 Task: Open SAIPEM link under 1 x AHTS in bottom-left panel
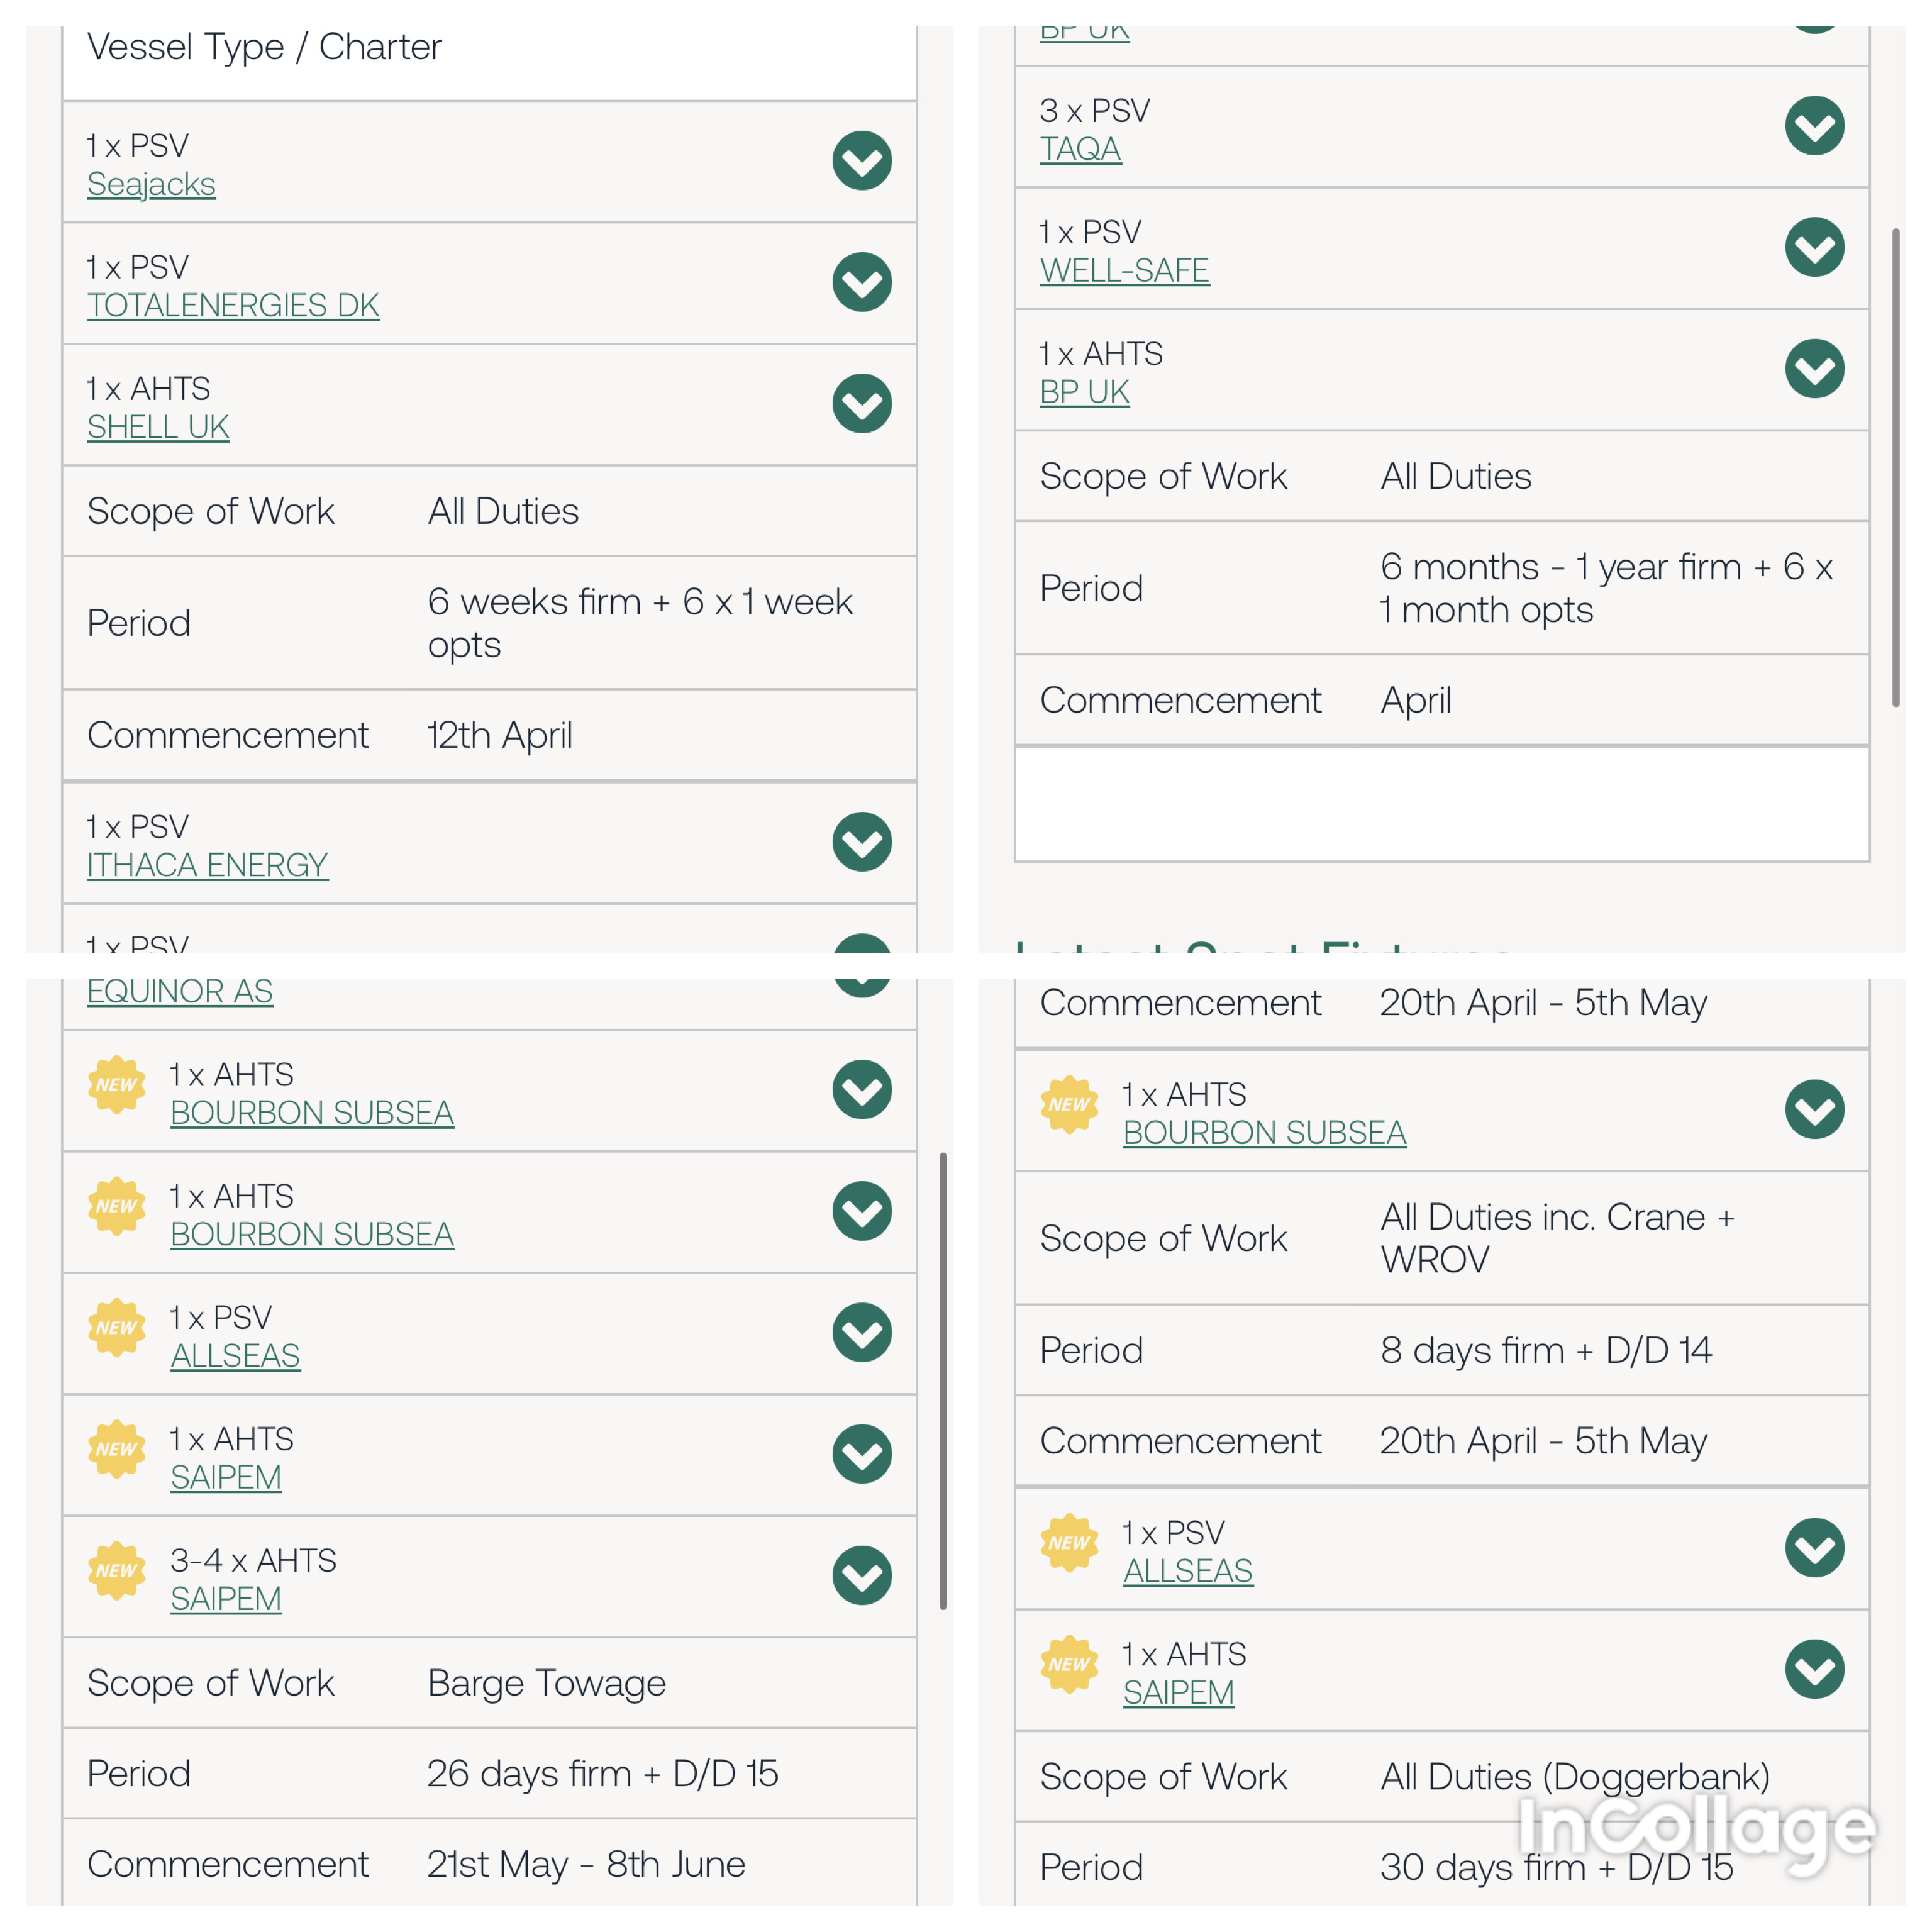click(x=226, y=1478)
